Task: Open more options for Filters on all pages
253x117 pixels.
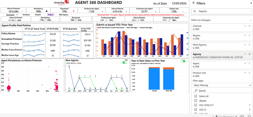Action: tap(251, 20)
